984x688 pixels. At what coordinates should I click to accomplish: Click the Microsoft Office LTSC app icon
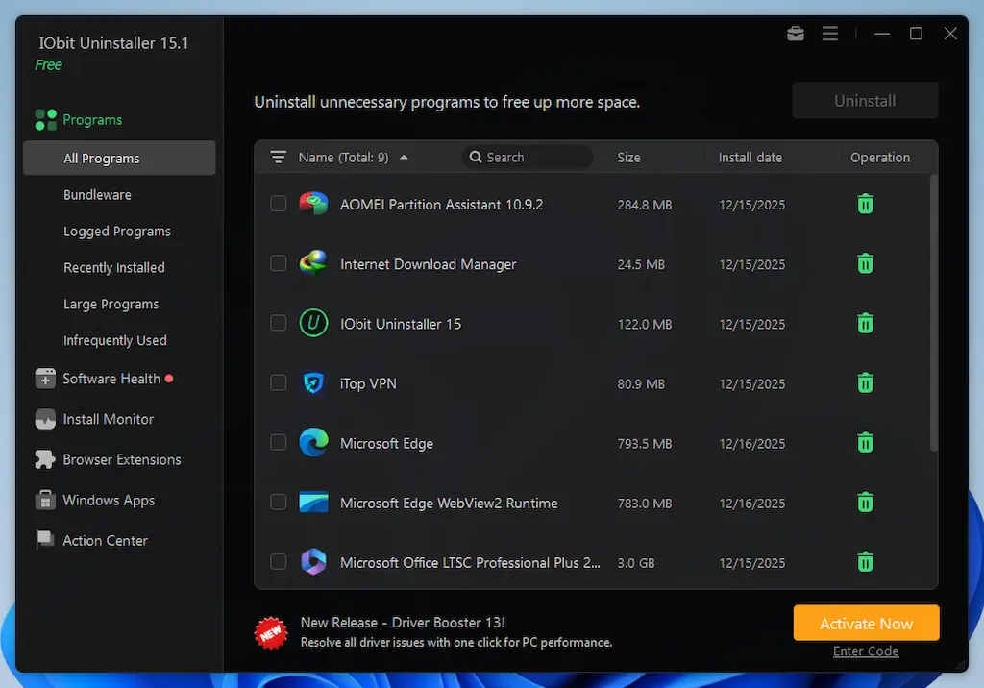tap(313, 561)
